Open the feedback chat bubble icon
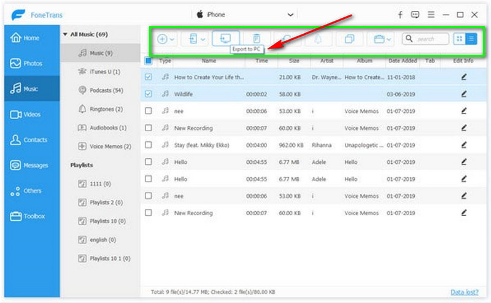This screenshot has height=303, width=491. click(416, 14)
